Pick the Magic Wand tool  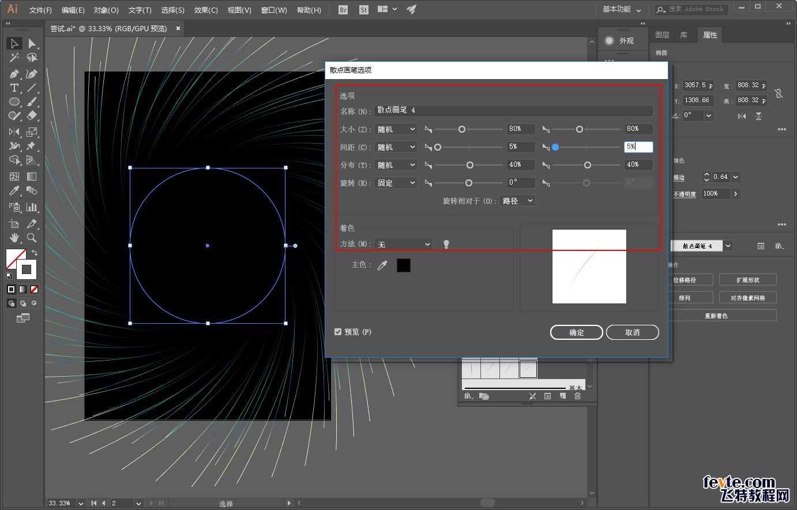(x=14, y=57)
